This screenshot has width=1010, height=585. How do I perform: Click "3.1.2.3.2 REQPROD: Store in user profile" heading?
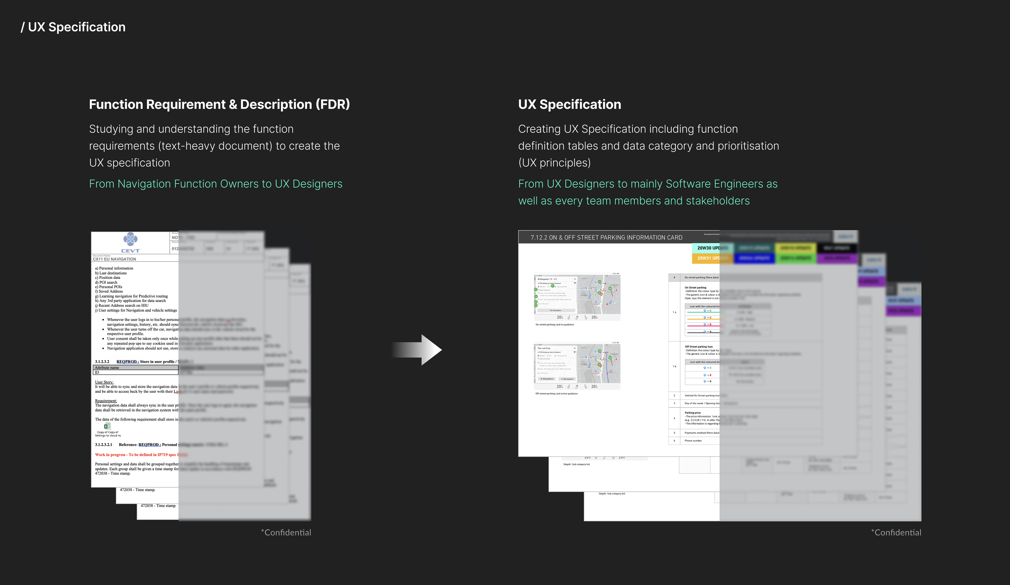(136, 362)
